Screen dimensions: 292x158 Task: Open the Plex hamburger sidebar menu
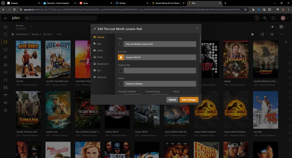click(5, 18)
